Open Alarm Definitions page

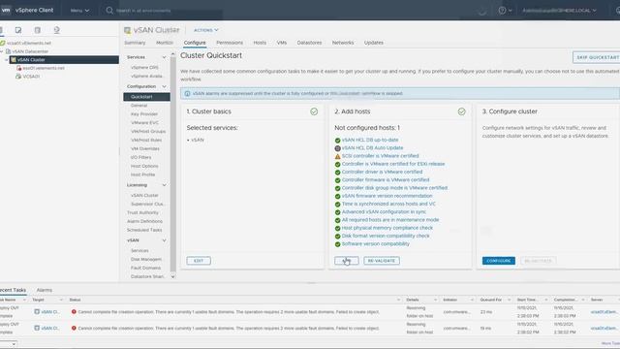click(x=144, y=222)
